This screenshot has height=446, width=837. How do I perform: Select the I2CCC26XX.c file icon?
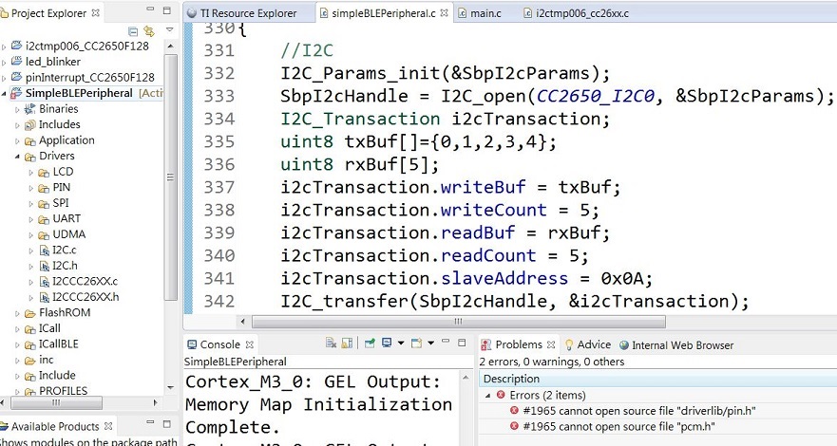coord(45,282)
